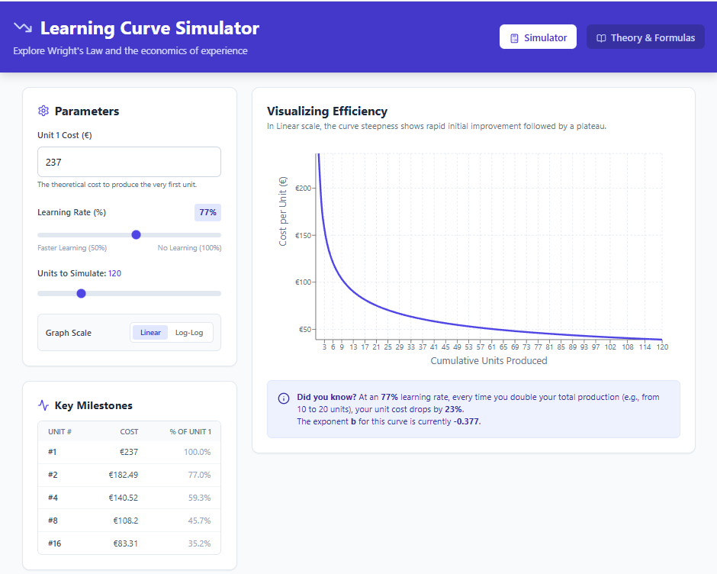The image size is (717, 574).
Task: Click the €108.2 cost cell
Action: pyautogui.click(x=126, y=521)
